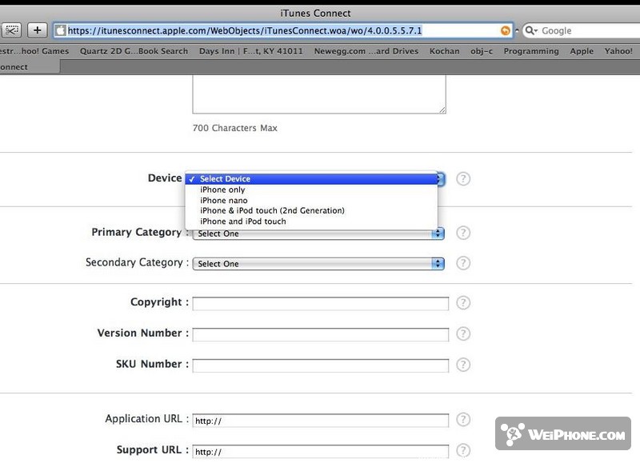Pick "iPhone & iPod touch (2nd Generation)" option

click(x=272, y=211)
